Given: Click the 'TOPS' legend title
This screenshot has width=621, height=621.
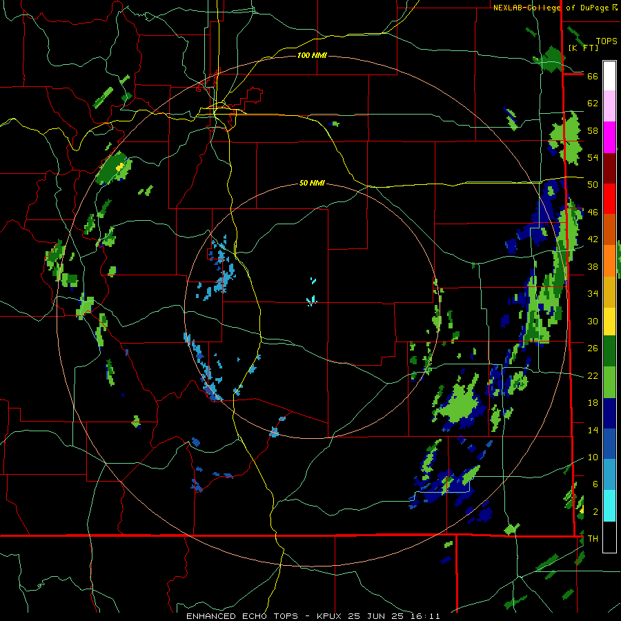Looking at the screenshot, I should tap(607, 41).
